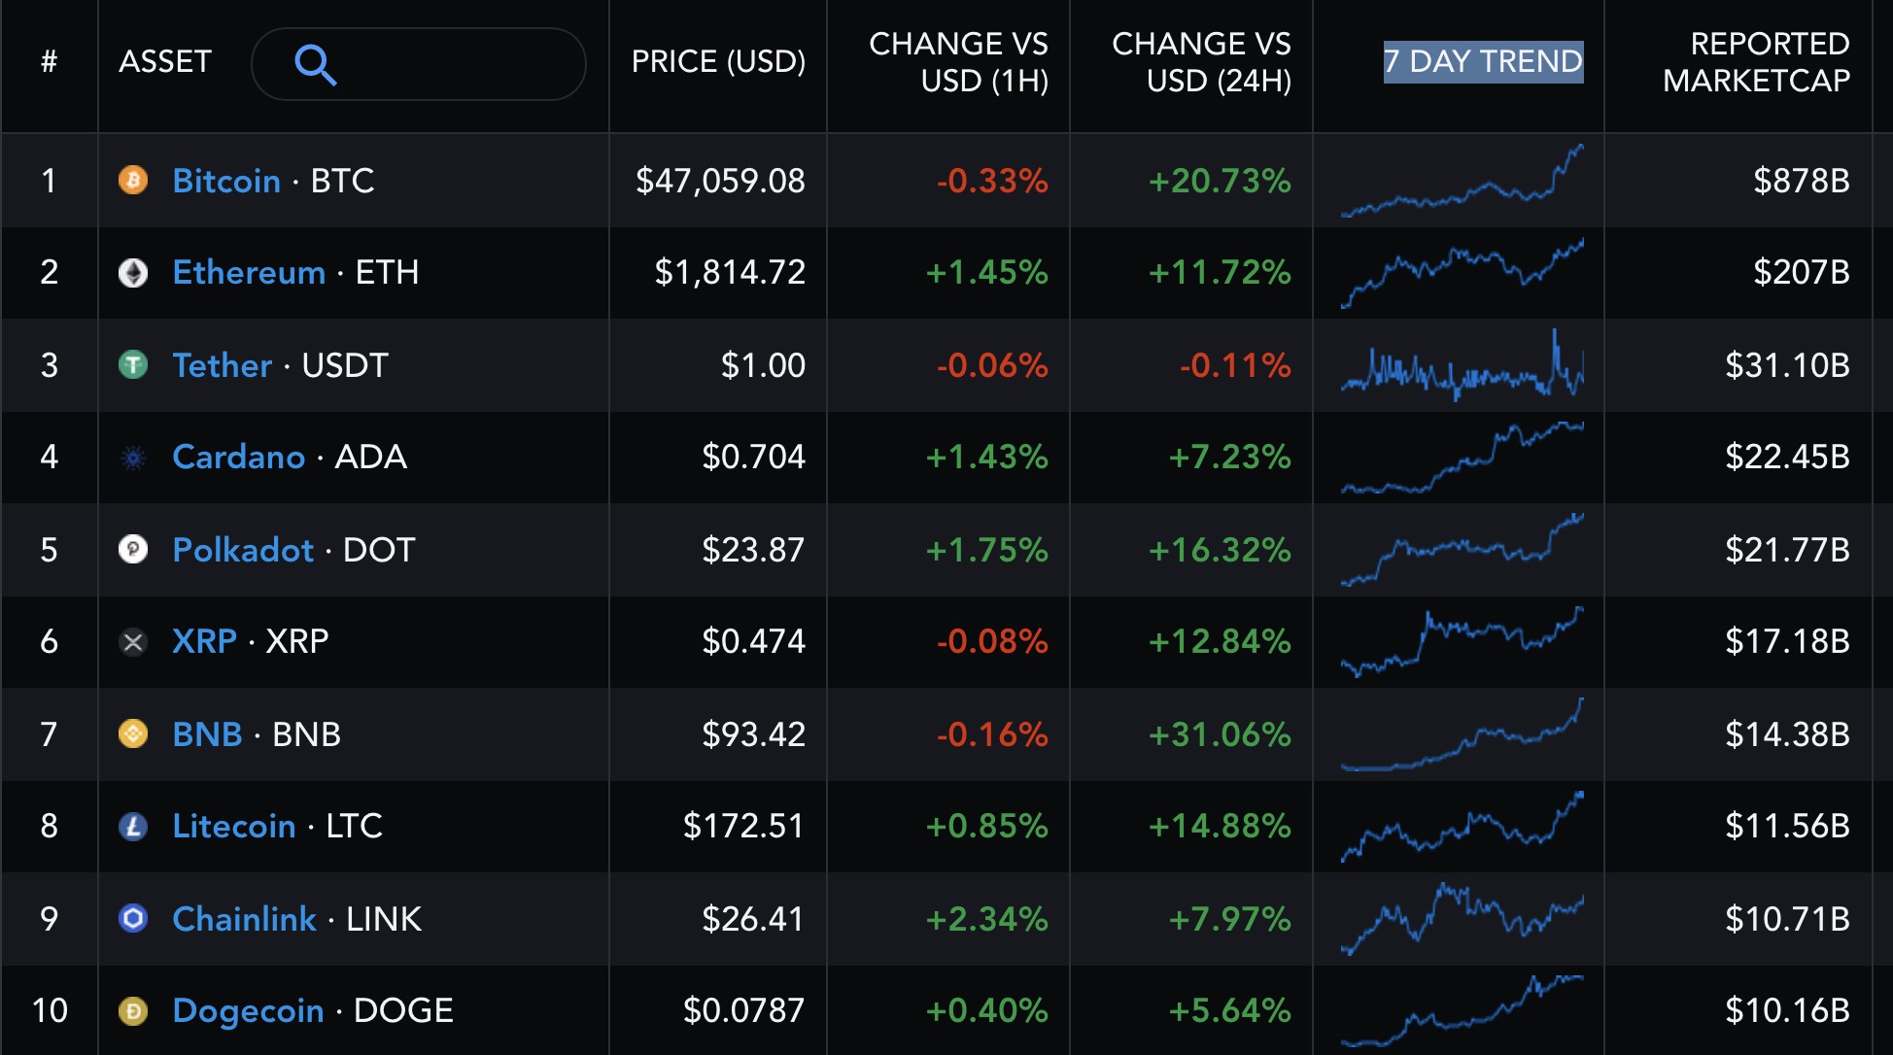Open the Chainlink asset link
This screenshot has width=1893, height=1055.
click(x=244, y=919)
